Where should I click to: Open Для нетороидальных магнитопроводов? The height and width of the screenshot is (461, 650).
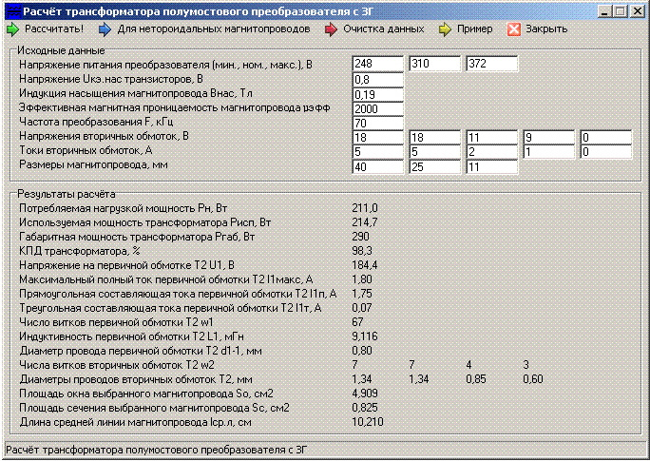214,29
